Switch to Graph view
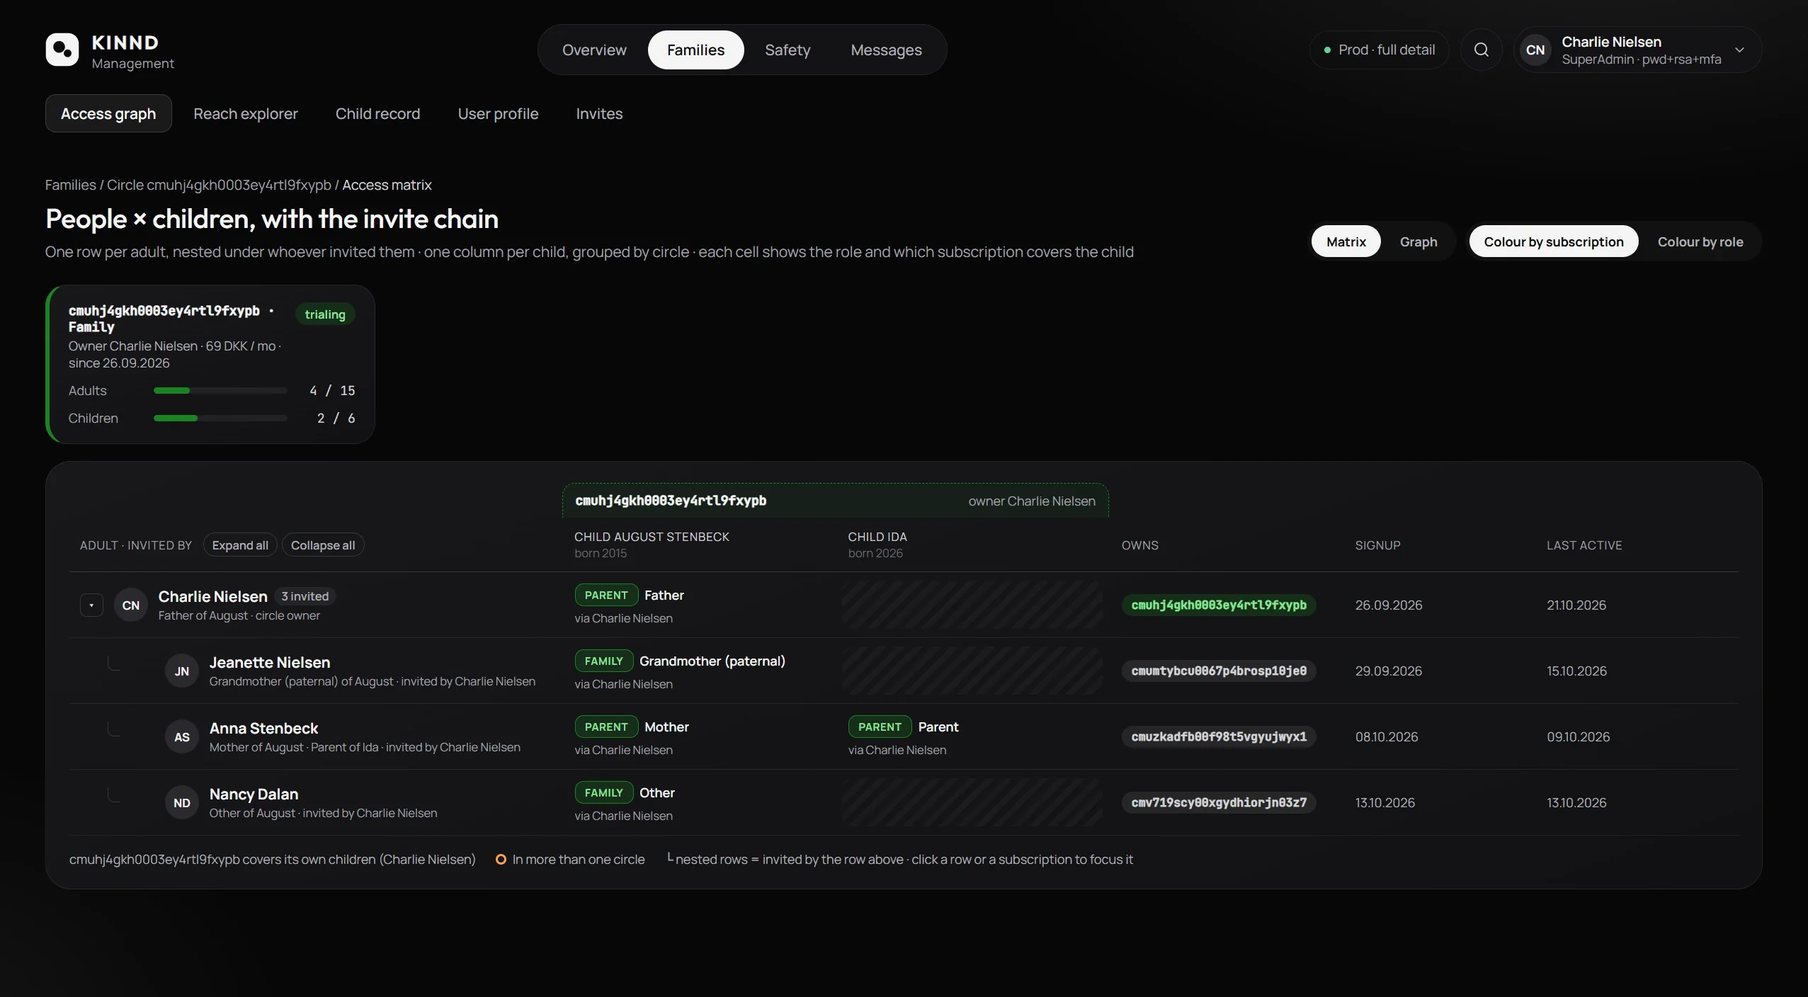Image resolution: width=1808 pixels, height=997 pixels. click(1418, 241)
